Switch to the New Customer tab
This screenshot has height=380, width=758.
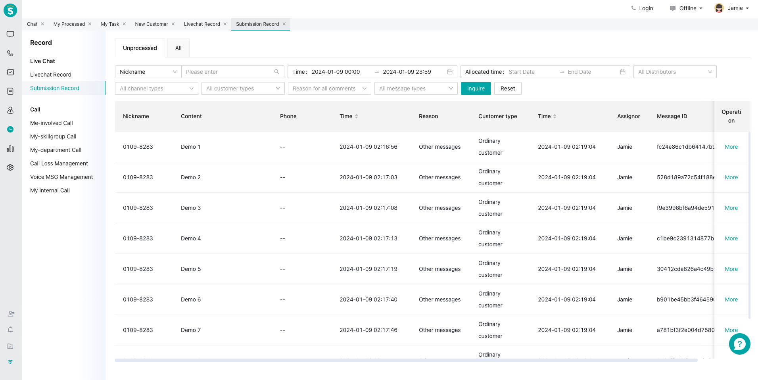[x=152, y=24]
